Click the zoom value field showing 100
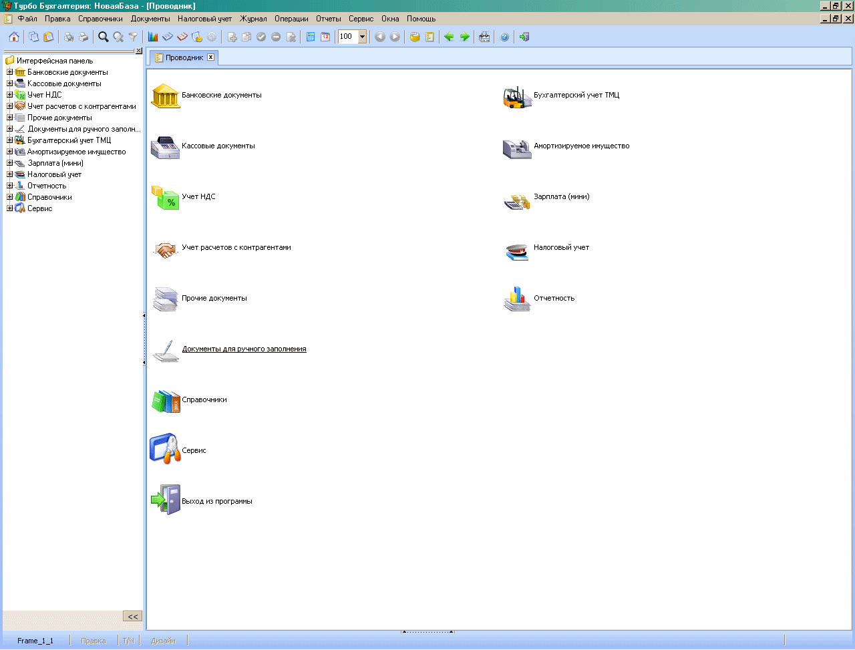855x650 pixels. (x=348, y=37)
